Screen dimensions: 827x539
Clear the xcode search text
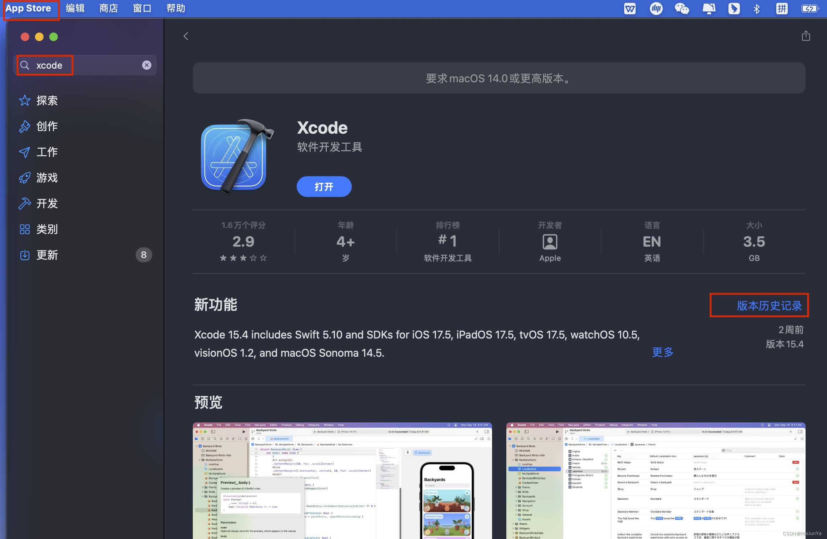[147, 65]
